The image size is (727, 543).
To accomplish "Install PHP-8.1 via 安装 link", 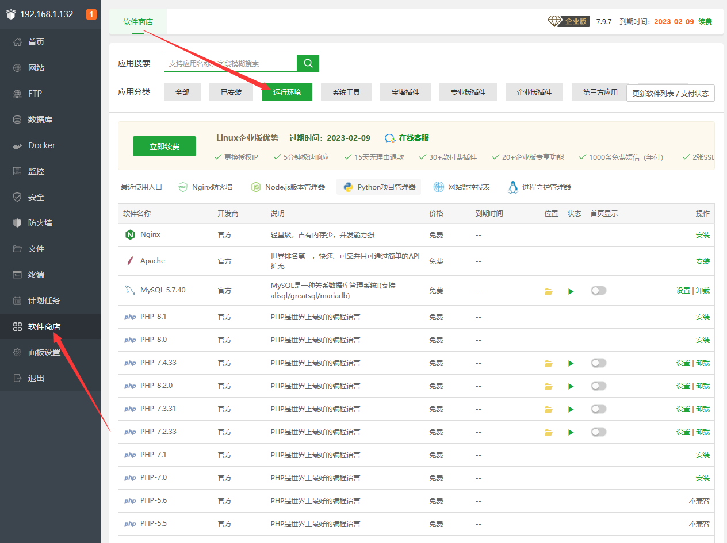I will coord(703,317).
